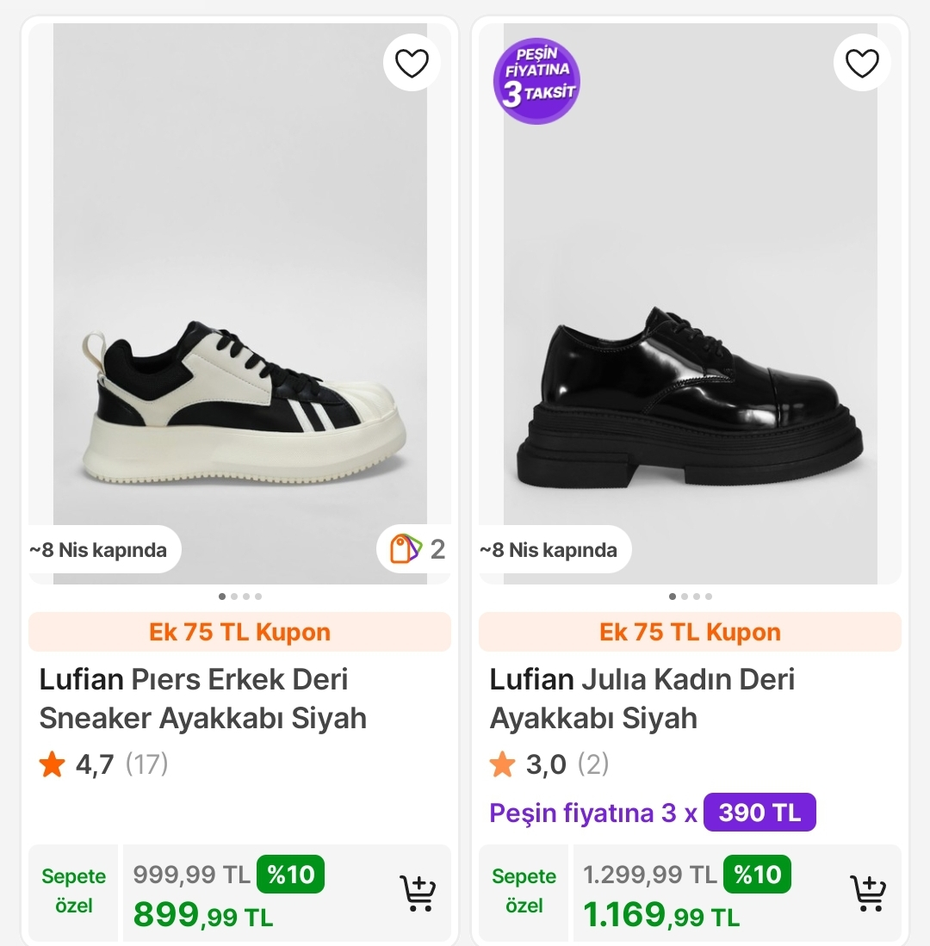Tap the purple 3 Taksit installment badge
The image size is (930, 946).
click(536, 80)
